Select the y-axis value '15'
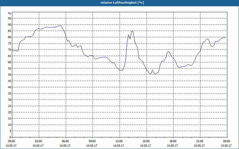Screen dimensions: 239x149 tap(10, 119)
